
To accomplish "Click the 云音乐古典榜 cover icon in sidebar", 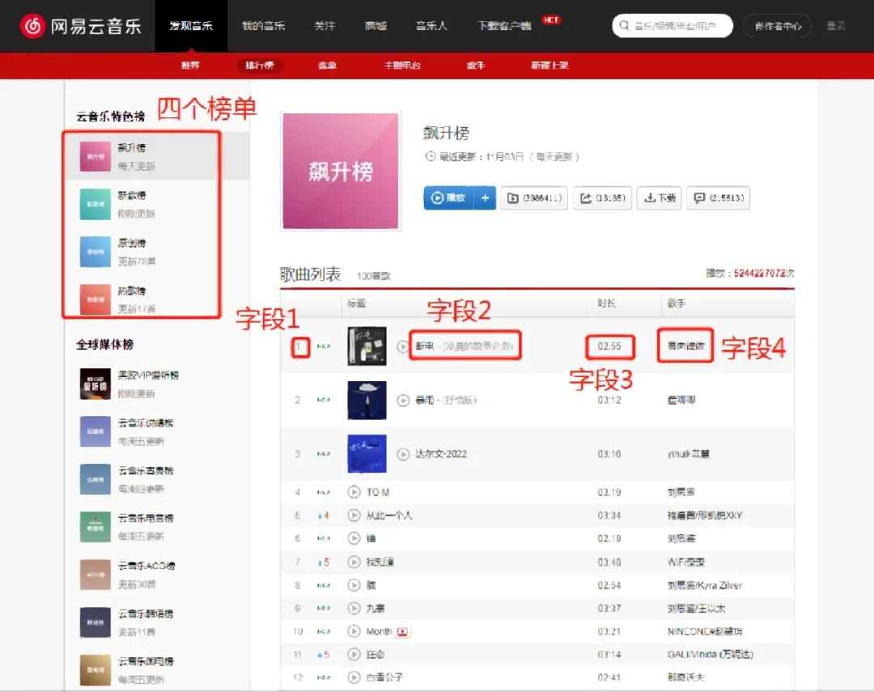I will [x=95, y=479].
